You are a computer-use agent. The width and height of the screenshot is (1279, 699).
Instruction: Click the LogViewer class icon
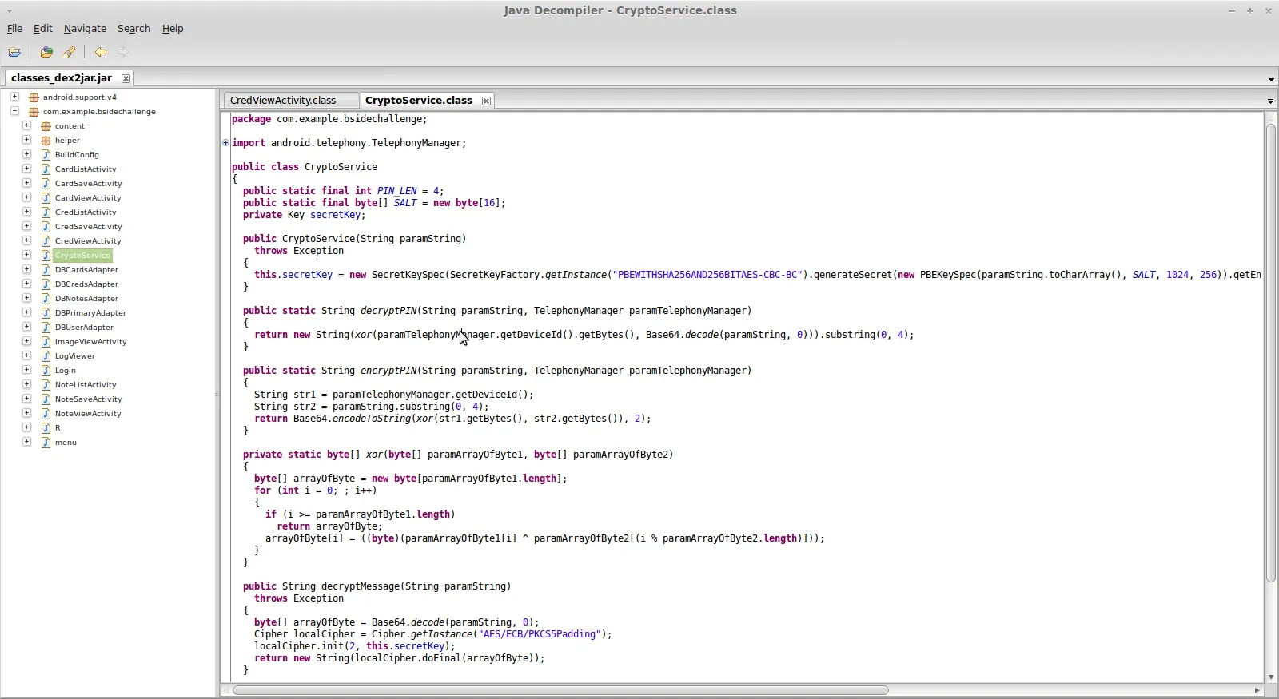point(46,356)
